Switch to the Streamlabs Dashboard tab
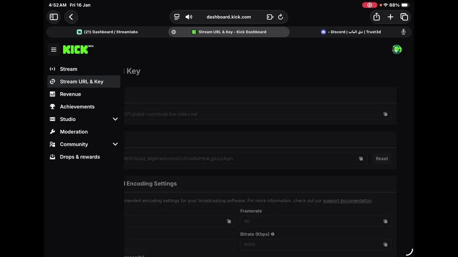 (107, 32)
